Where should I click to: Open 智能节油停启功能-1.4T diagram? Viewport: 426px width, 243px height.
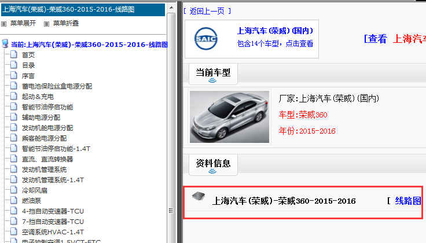[x=56, y=149]
